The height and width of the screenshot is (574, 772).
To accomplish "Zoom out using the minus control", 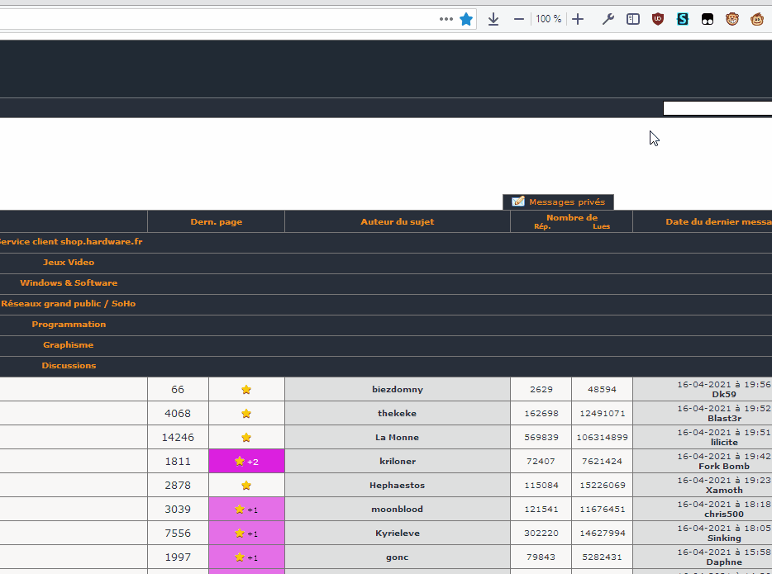I will [519, 18].
